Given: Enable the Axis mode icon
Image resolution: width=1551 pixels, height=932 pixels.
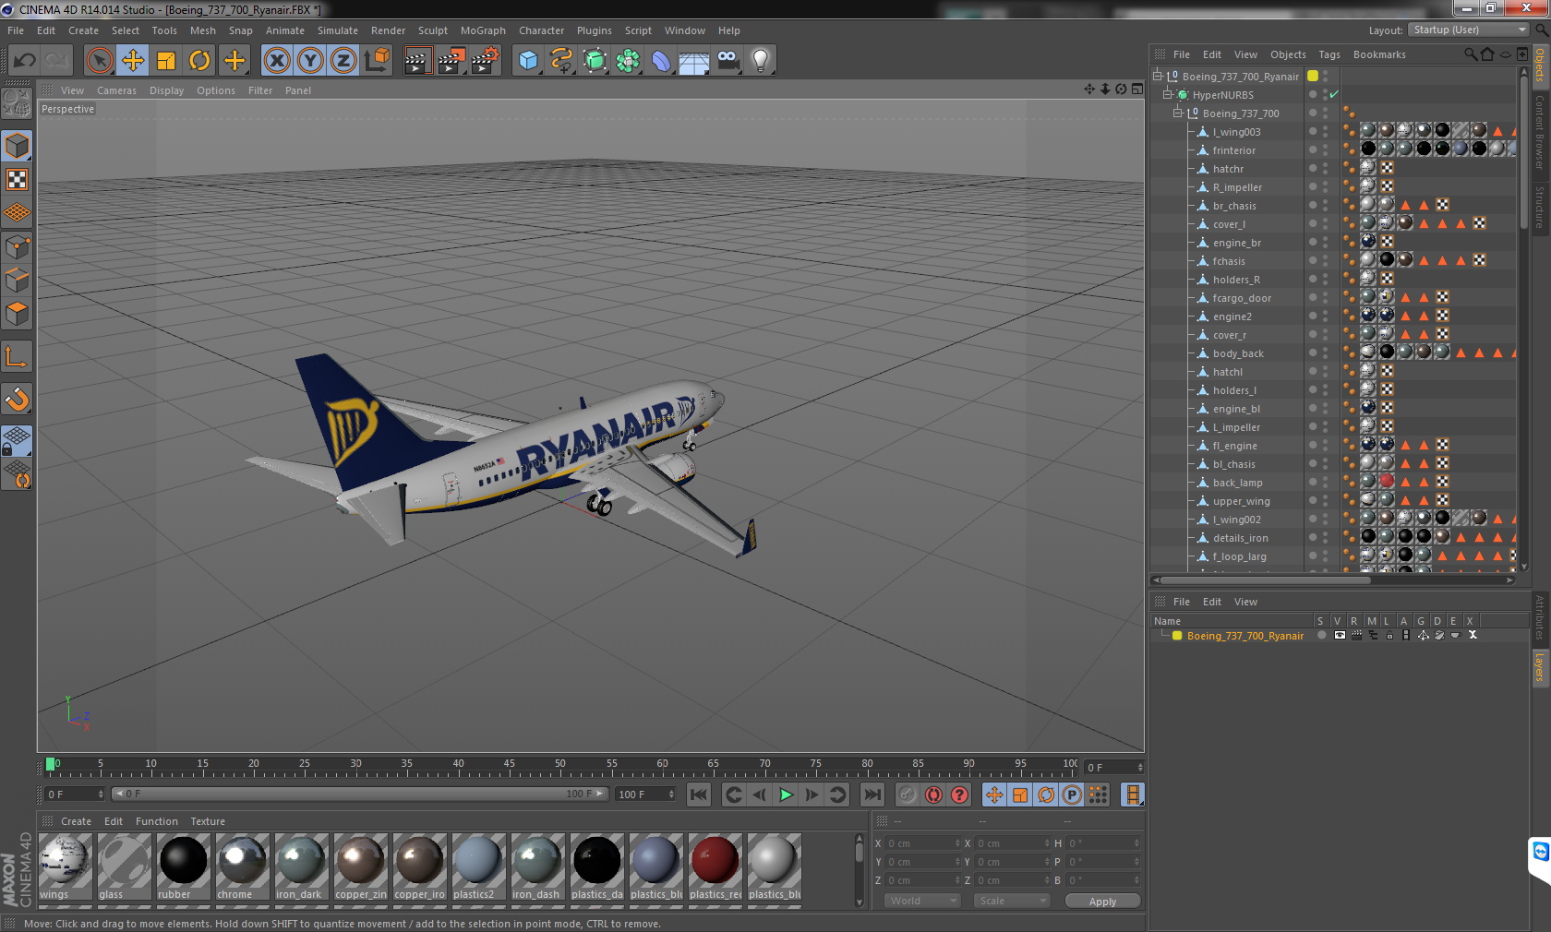Looking at the screenshot, I should [17, 356].
